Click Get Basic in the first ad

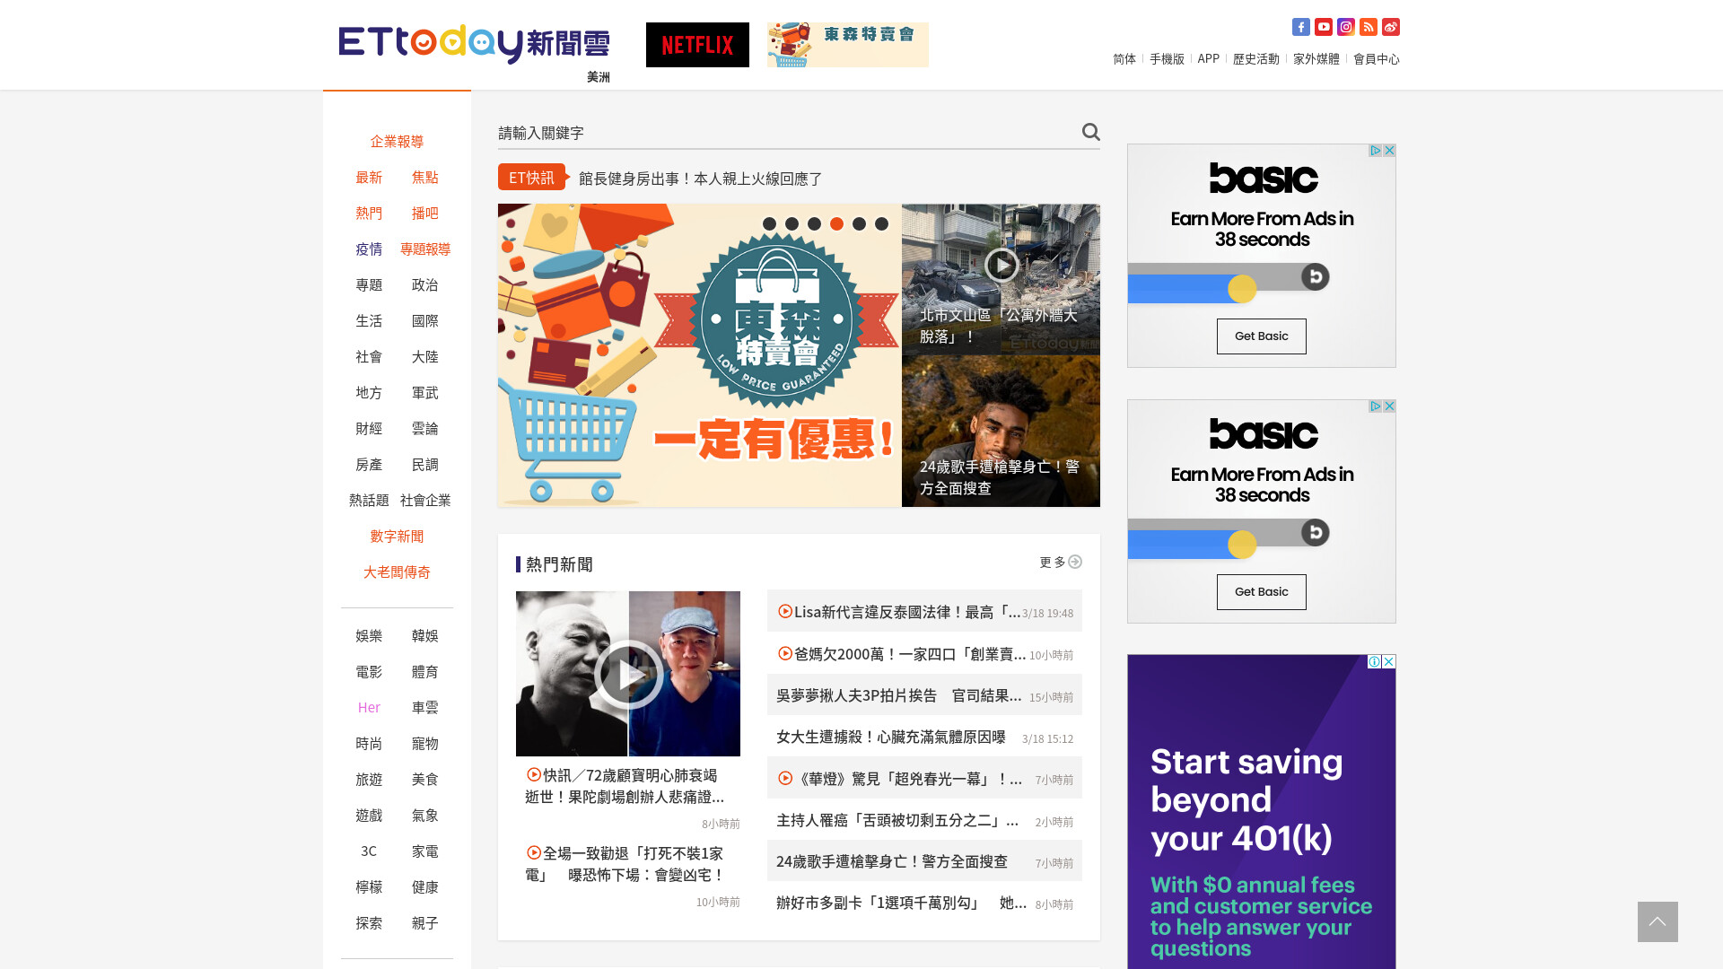[1261, 336]
